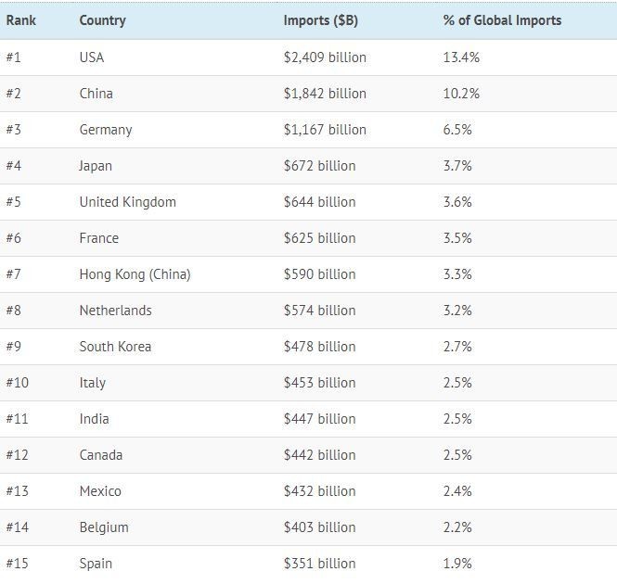
Task: Click rank #3 cell
Action: [14, 130]
